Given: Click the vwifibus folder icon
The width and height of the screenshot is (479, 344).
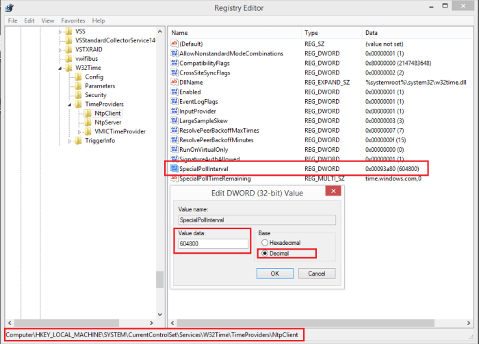Looking at the screenshot, I should tap(69, 59).
